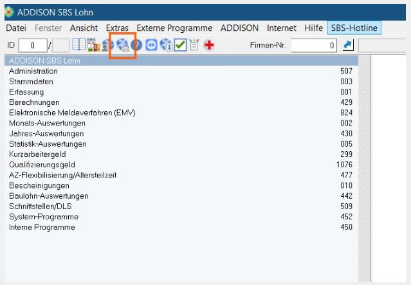Select the ADDISON SBS Lohn header row
This screenshot has width=411, height=285.
tap(181, 60)
